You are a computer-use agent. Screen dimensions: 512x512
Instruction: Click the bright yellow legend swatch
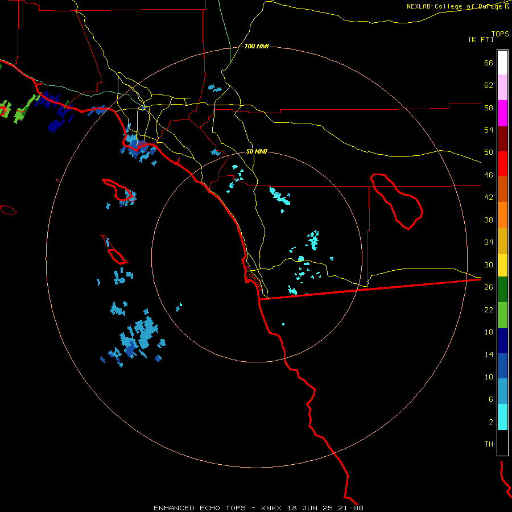point(502,265)
